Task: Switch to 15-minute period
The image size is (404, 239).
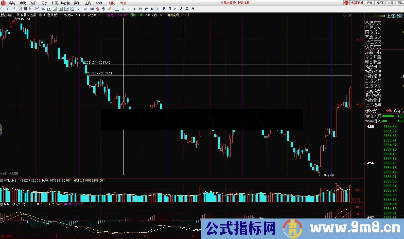Action: point(140,9)
